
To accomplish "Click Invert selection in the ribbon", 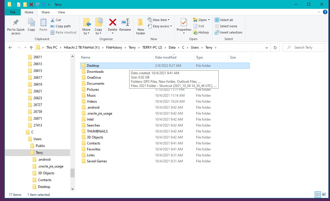I will (x=229, y=32).
